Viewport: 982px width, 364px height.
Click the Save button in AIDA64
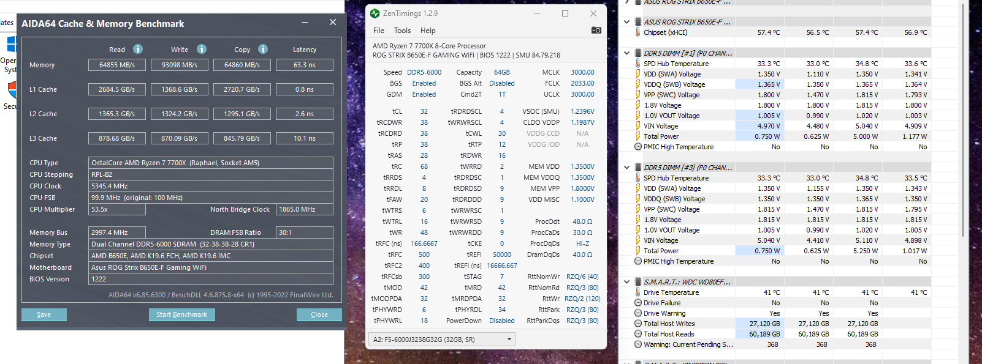pyautogui.click(x=44, y=314)
